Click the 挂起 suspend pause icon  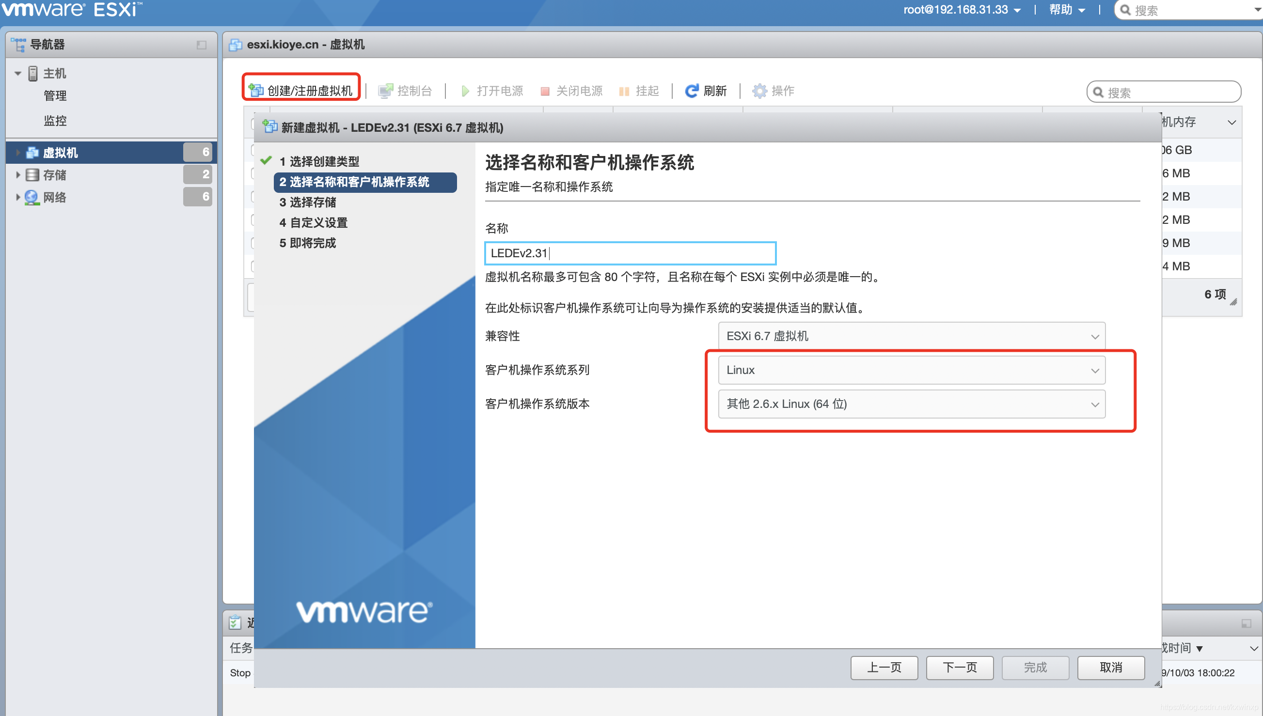pos(624,92)
